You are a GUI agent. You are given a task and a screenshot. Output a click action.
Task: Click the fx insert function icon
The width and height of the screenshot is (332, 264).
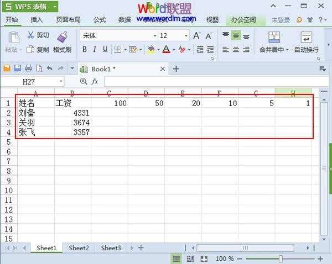[95, 81]
